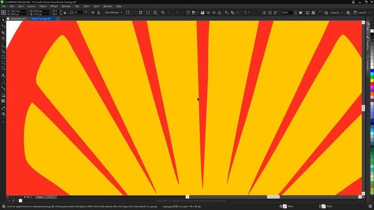Expand the Undo history dropdown arrow

click(249, 12)
